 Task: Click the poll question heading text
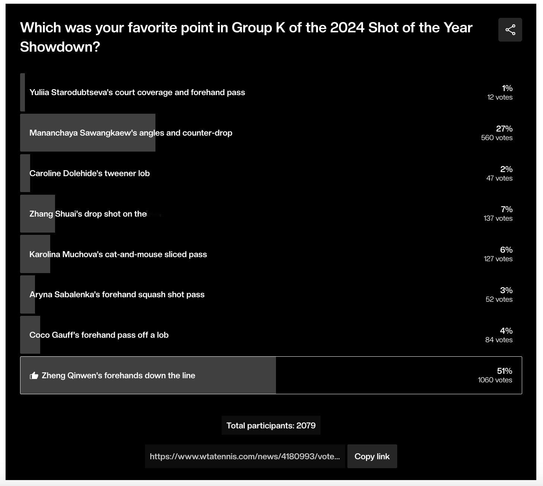pyautogui.click(x=246, y=37)
